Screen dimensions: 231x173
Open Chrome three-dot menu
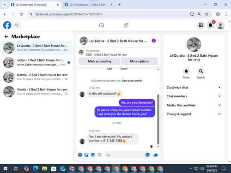226,14
